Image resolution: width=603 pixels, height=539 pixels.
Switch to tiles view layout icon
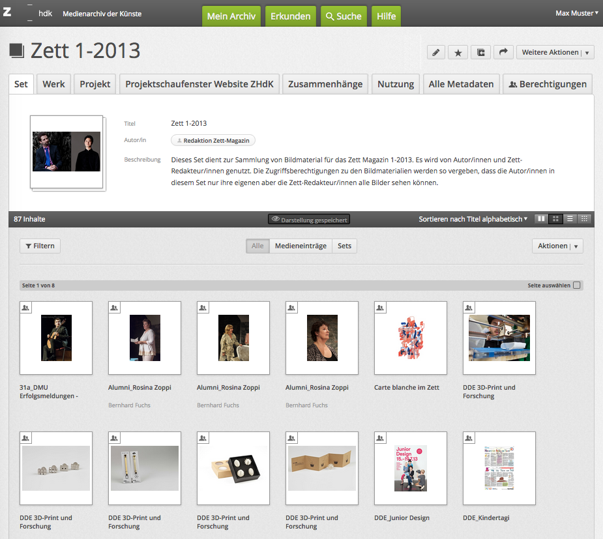(540, 219)
